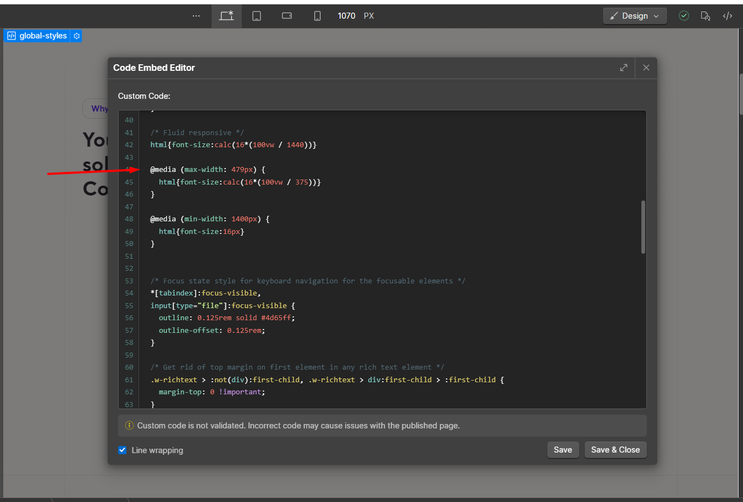Click the "outline: 0.125rem solid #4d65ff;" line
The height and width of the screenshot is (502, 743).
pyautogui.click(x=227, y=318)
